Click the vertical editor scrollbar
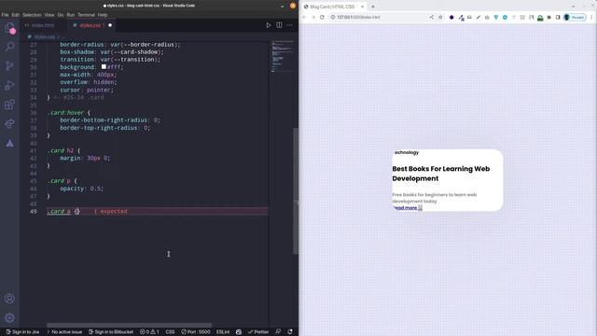597x336 pixels. [296, 190]
